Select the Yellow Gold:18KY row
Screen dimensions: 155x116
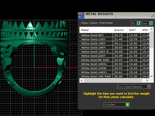coord(114,48)
